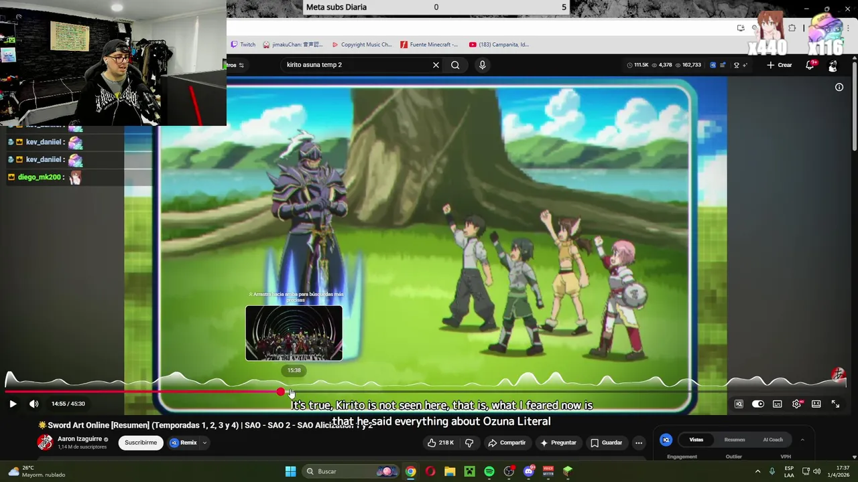
Task: Mute the video with the volume icon
Action: (34, 404)
